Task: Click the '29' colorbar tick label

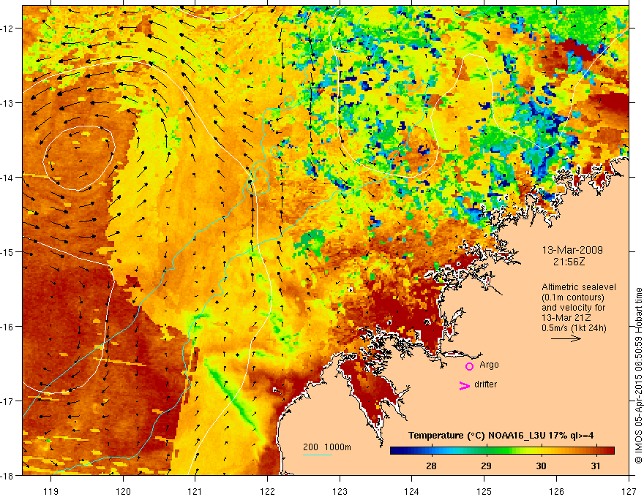Action: pyautogui.click(x=486, y=466)
